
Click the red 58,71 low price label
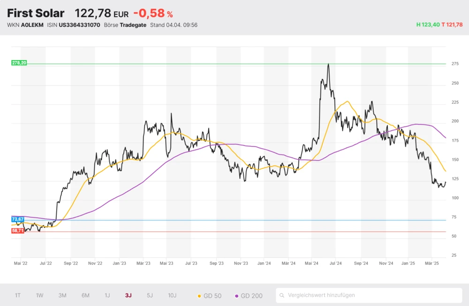pos(18,231)
